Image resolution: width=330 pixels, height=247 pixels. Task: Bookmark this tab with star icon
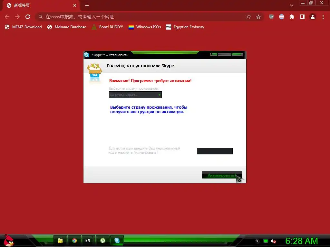[x=258, y=17]
